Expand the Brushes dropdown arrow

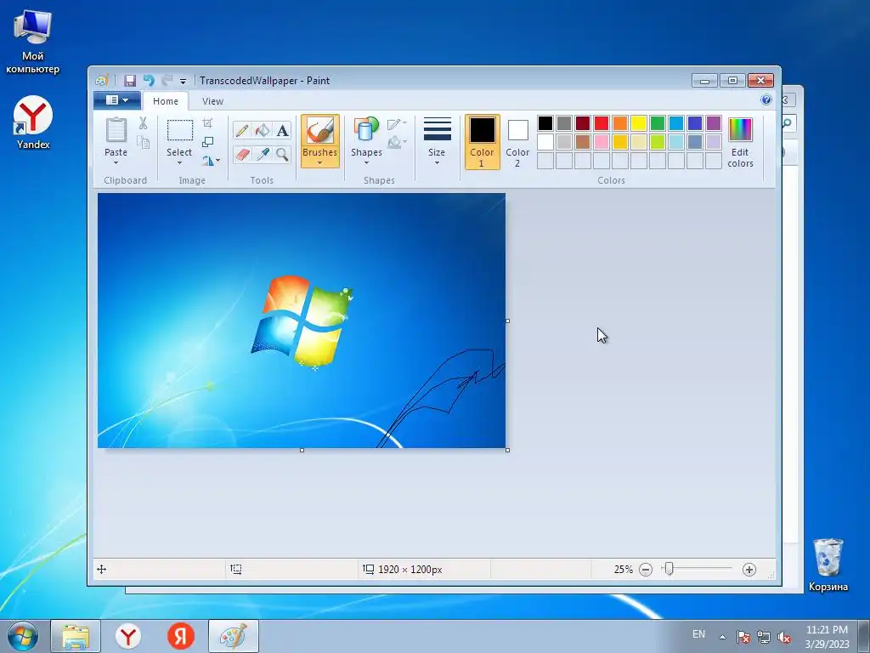(319, 162)
